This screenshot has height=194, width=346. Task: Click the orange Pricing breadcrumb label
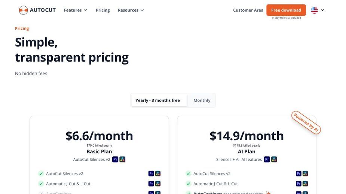[x=22, y=28]
